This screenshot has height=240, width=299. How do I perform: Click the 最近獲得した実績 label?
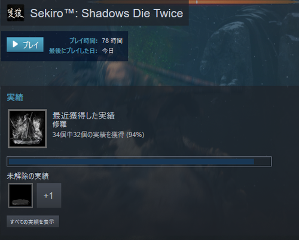[84, 116]
